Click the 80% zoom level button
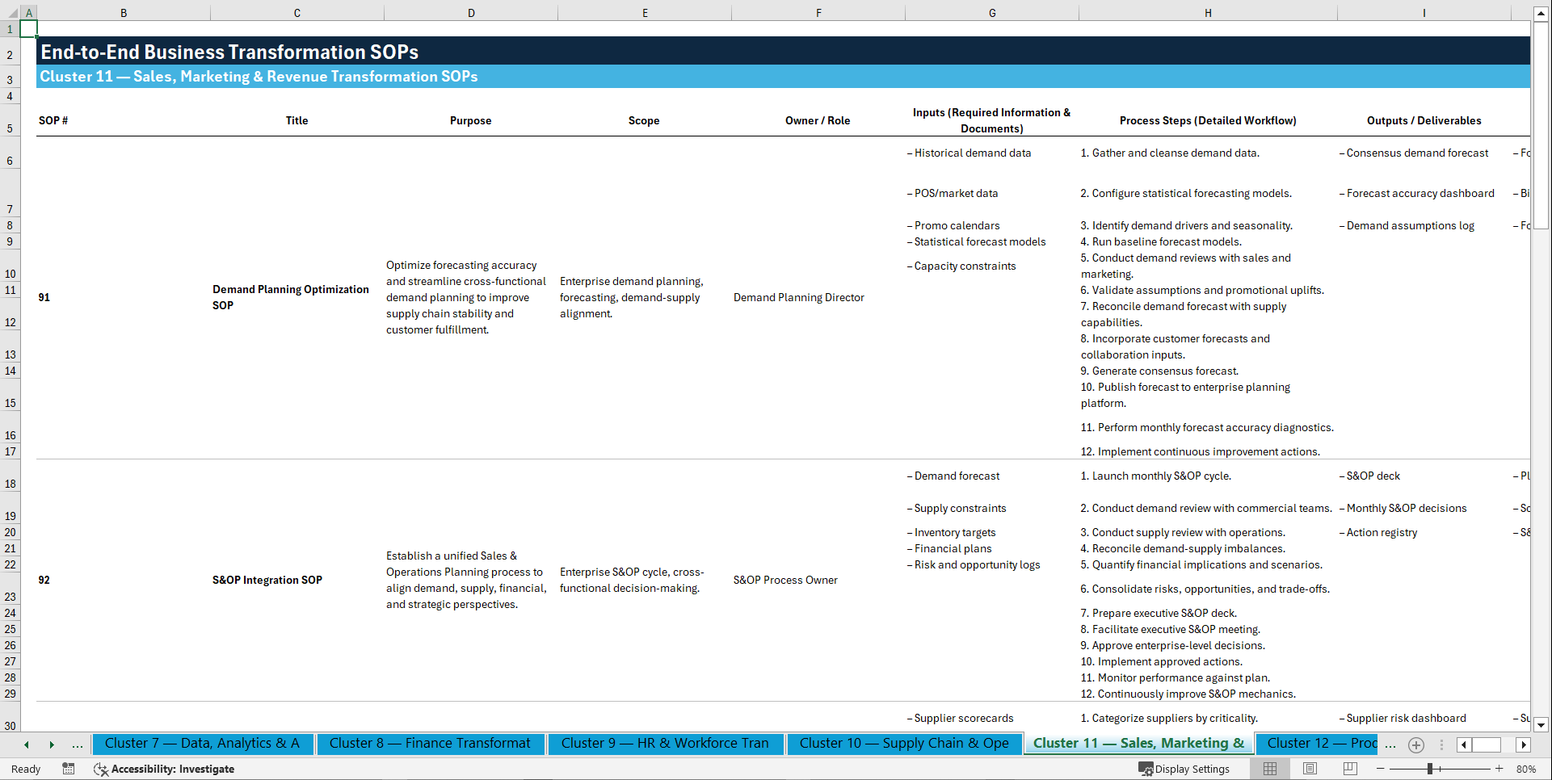1552x780 pixels. tap(1526, 769)
